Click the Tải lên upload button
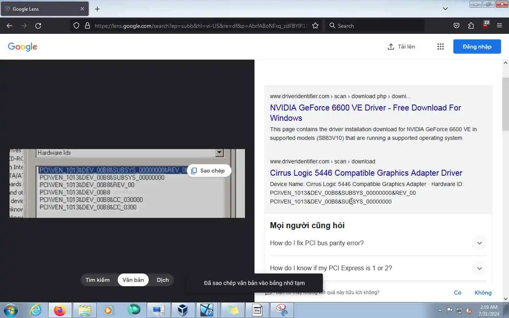 [x=401, y=47]
